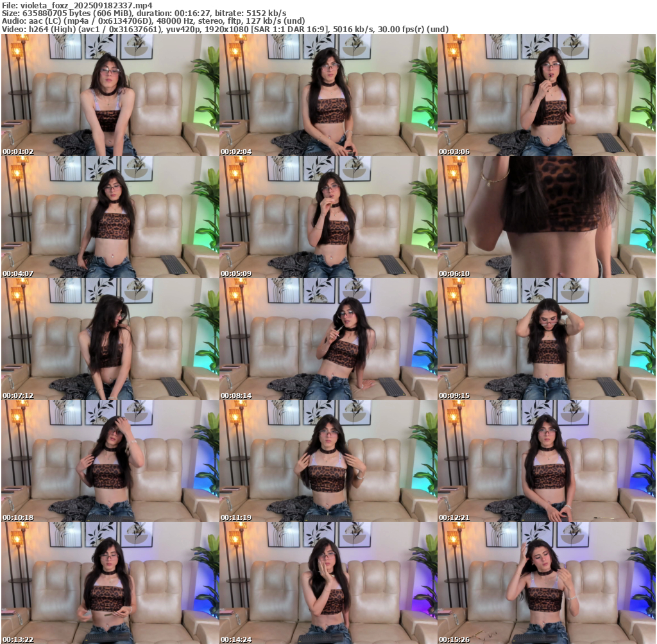The height and width of the screenshot is (644, 657).
Task: Select the zoomed-in close-up frame
Action: coord(546,217)
